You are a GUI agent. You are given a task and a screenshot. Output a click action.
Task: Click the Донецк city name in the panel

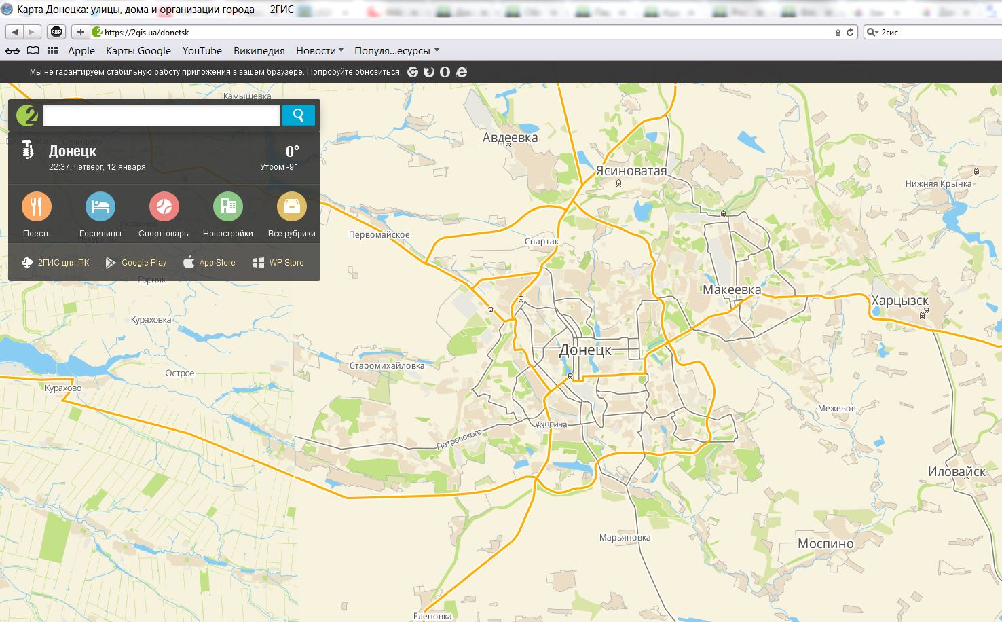tap(73, 151)
